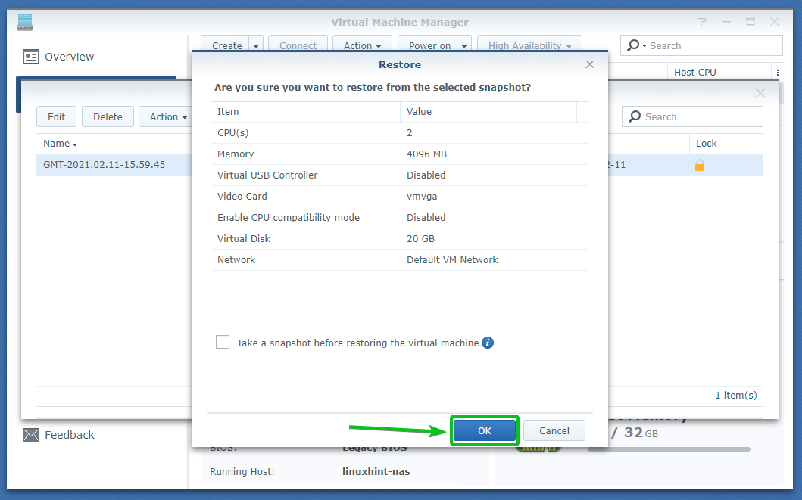
Task: Click the top Search field
Action: [x=708, y=46]
